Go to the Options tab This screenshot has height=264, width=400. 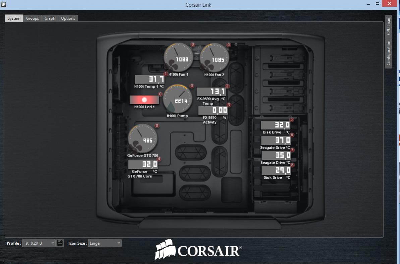(x=68, y=18)
